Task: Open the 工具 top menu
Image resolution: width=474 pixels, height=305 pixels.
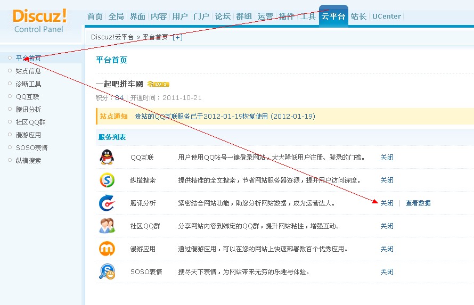Action: (x=308, y=17)
